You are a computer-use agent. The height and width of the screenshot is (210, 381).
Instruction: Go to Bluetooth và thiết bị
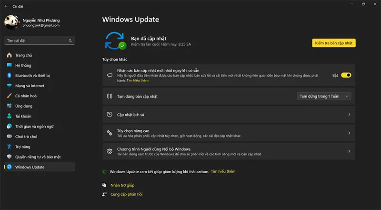tap(40, 75)
